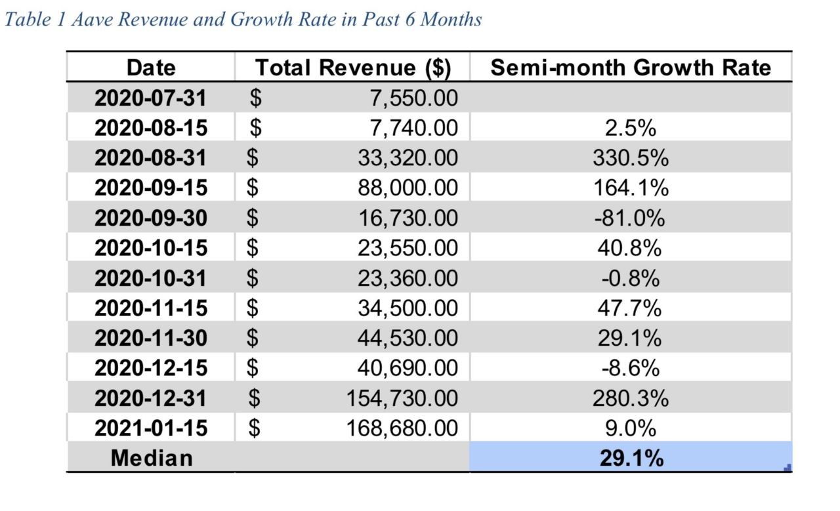The height and width of the screenshot is (511, 840).
Task: Click the date cell 2020-12-15
Action: pyautogui.click(x=151, y=368)
